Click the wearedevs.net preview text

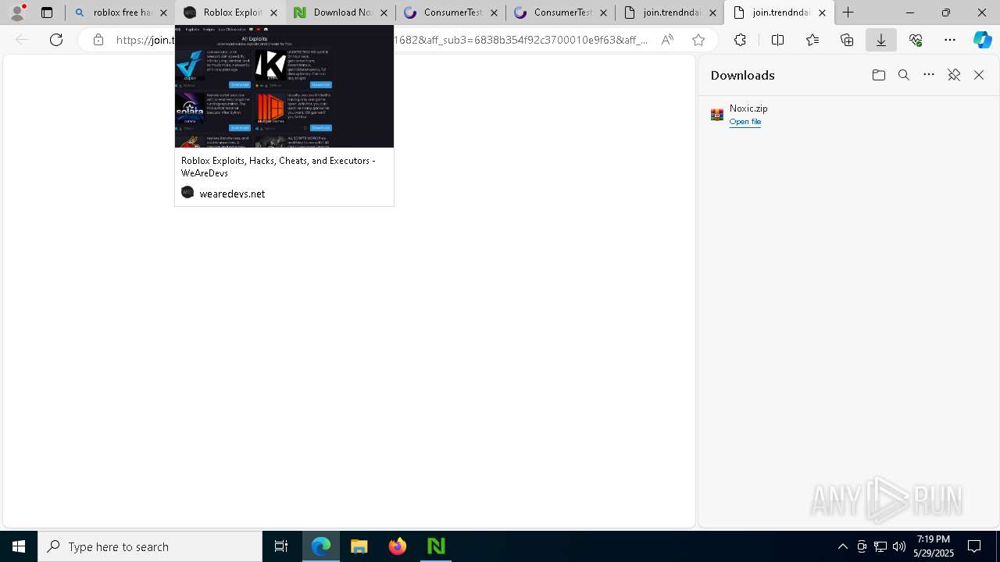(x=232, y=194)
